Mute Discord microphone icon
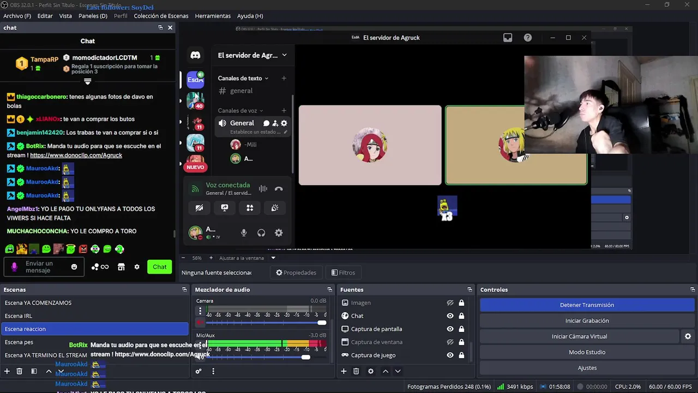The height and width of the screenshot is (393, 698). (x=244, y=233)
